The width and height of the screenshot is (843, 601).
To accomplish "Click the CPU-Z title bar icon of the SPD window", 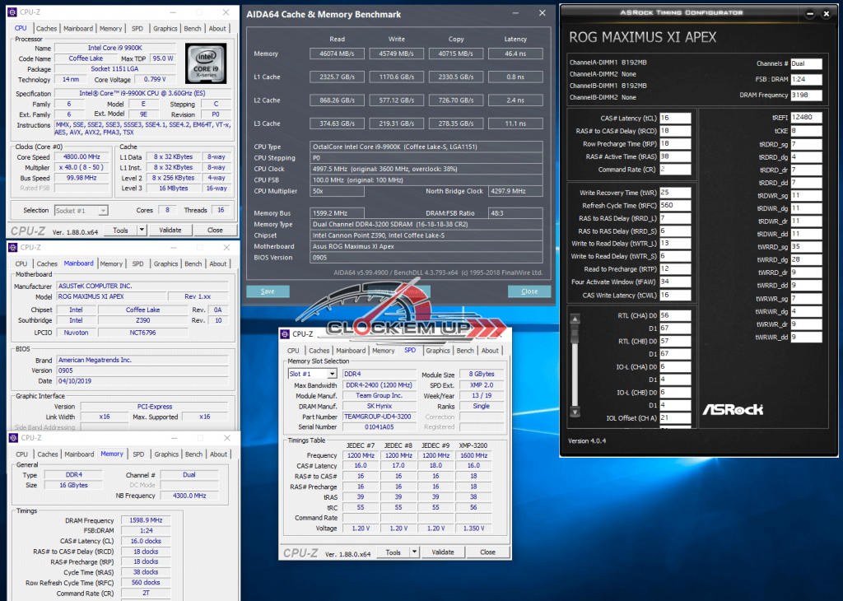I will pos(286,333).
